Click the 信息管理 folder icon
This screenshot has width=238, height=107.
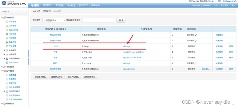click(x=4, y=17)
